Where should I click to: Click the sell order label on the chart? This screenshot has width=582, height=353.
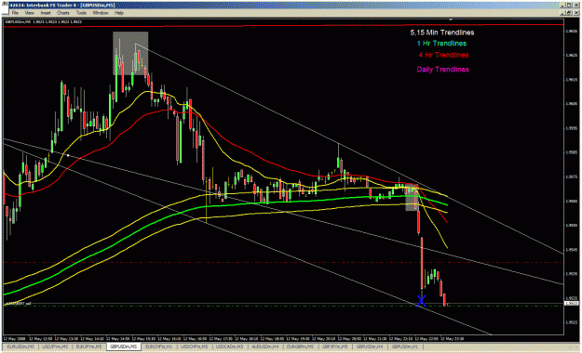pyautogui.click(x=18, y=304)
